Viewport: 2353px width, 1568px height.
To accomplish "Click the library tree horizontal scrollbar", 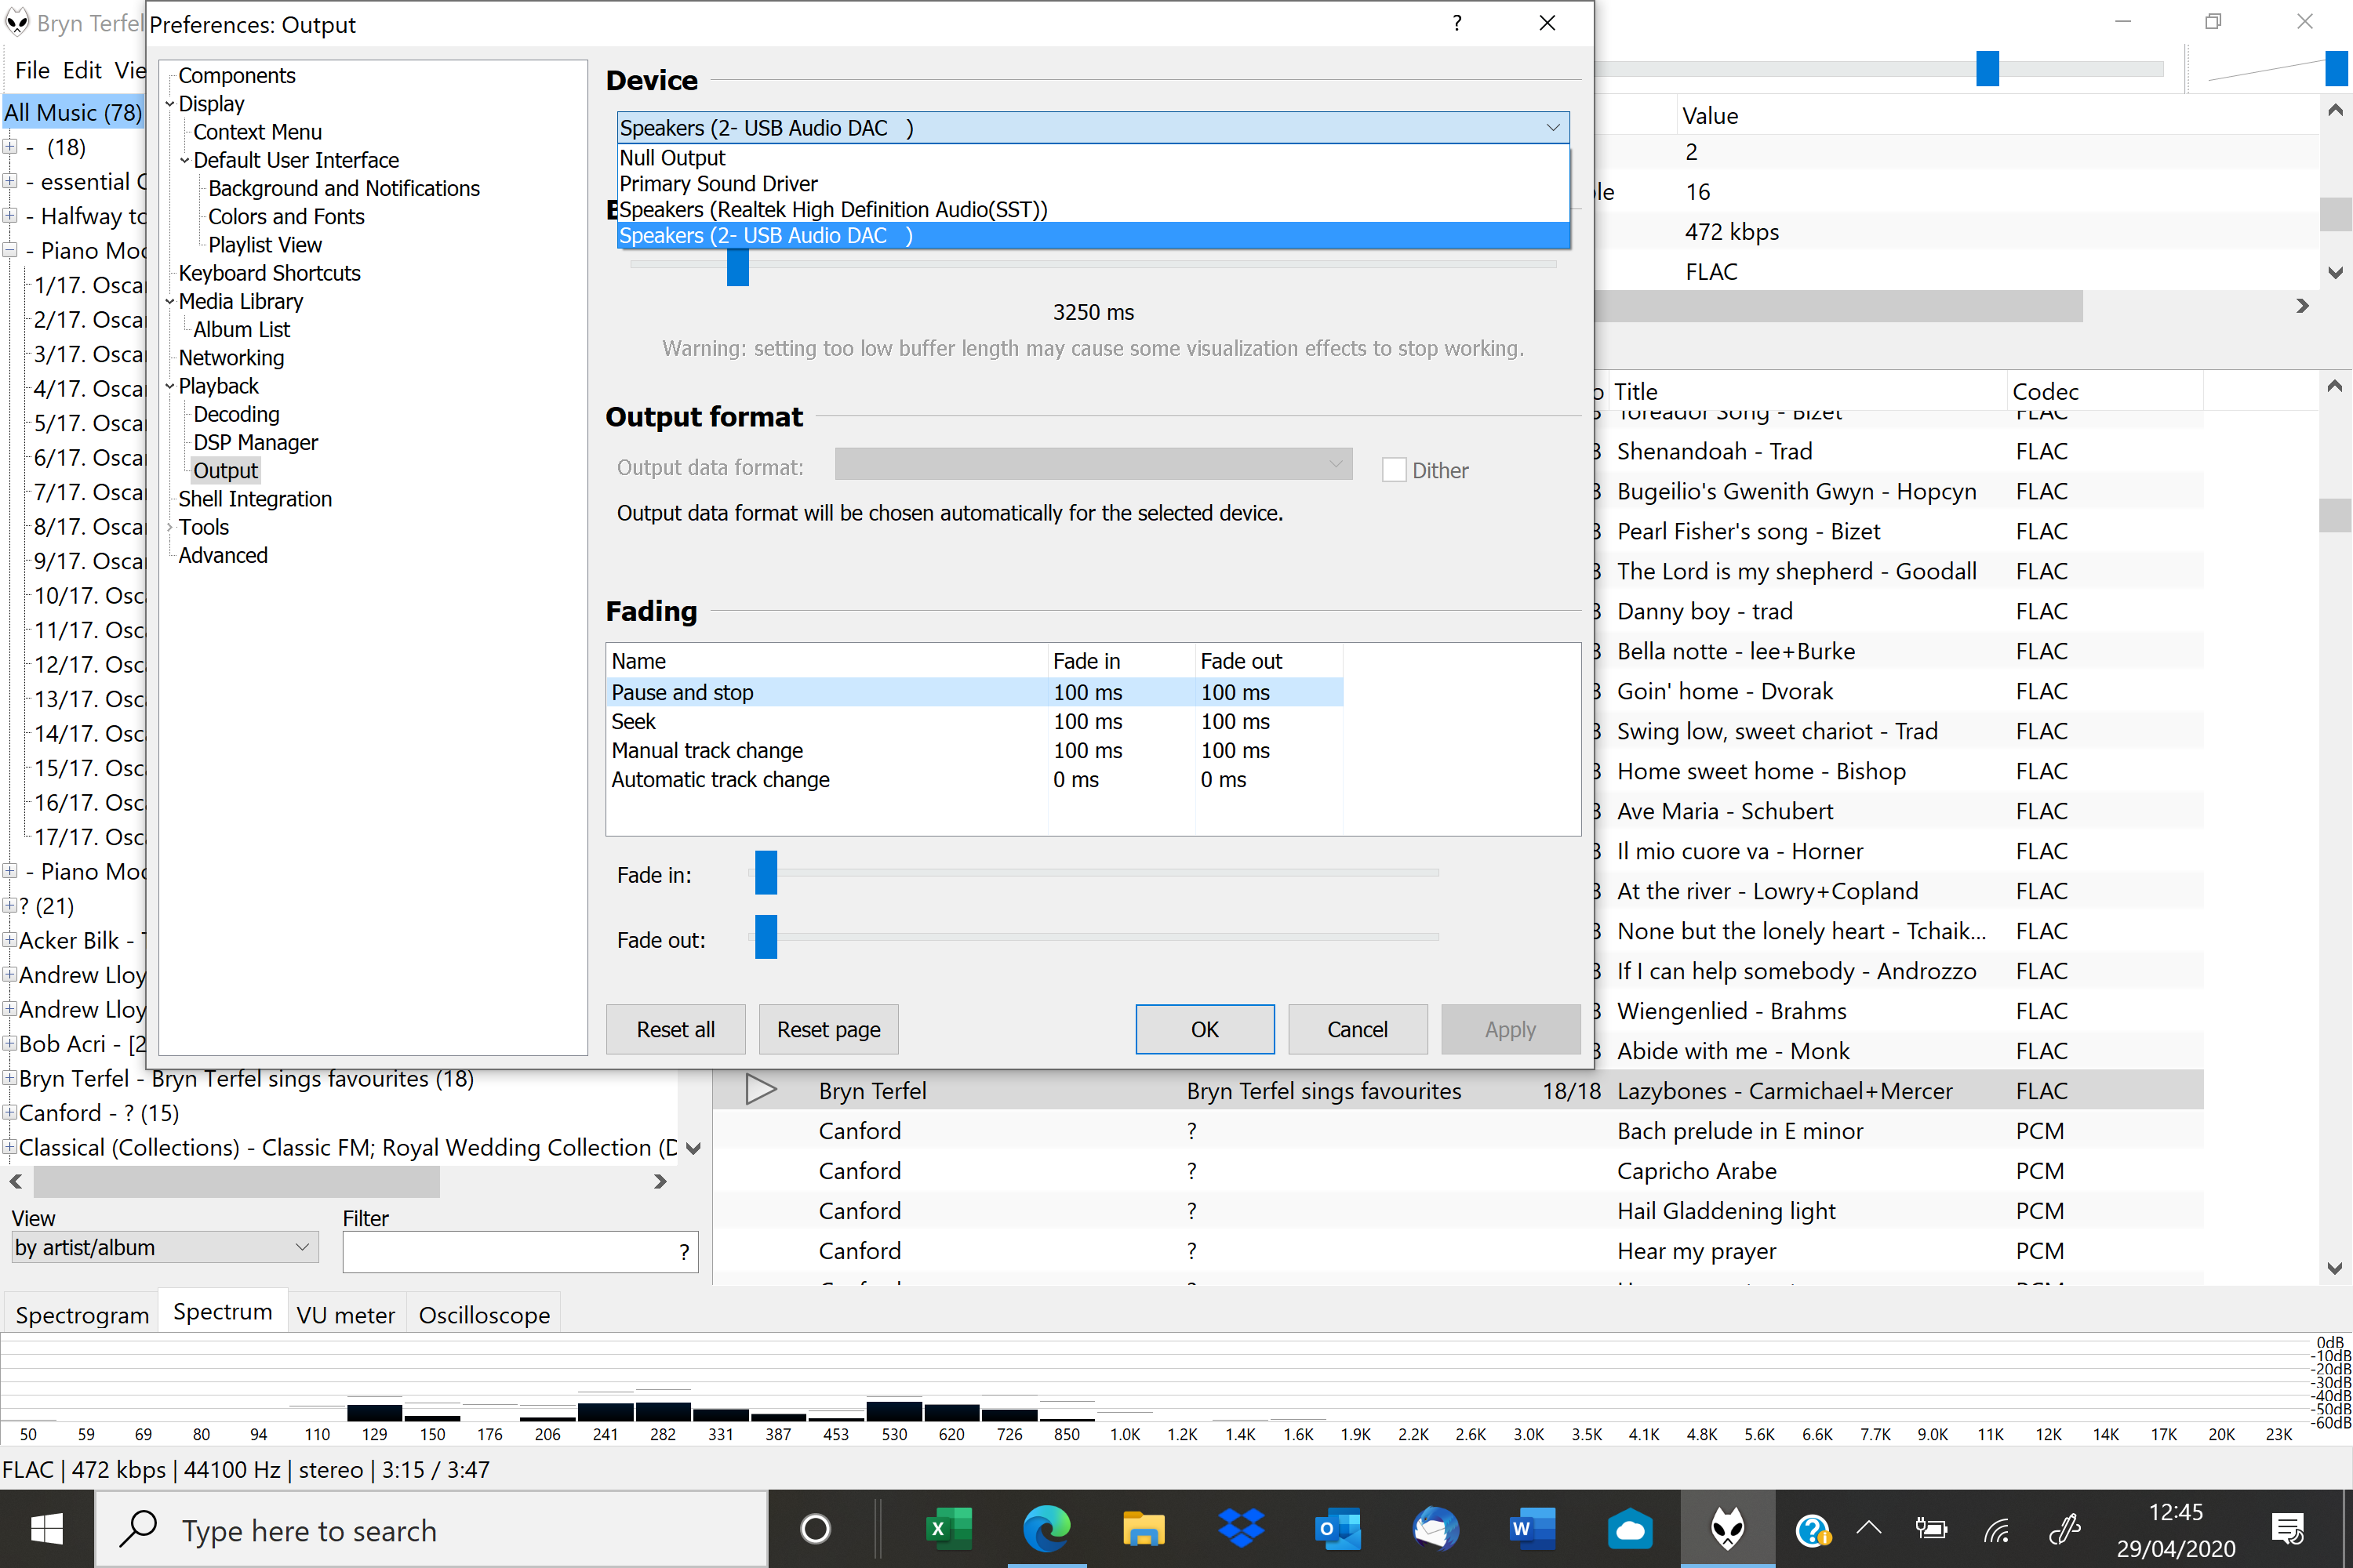I will click(237, 1181).
